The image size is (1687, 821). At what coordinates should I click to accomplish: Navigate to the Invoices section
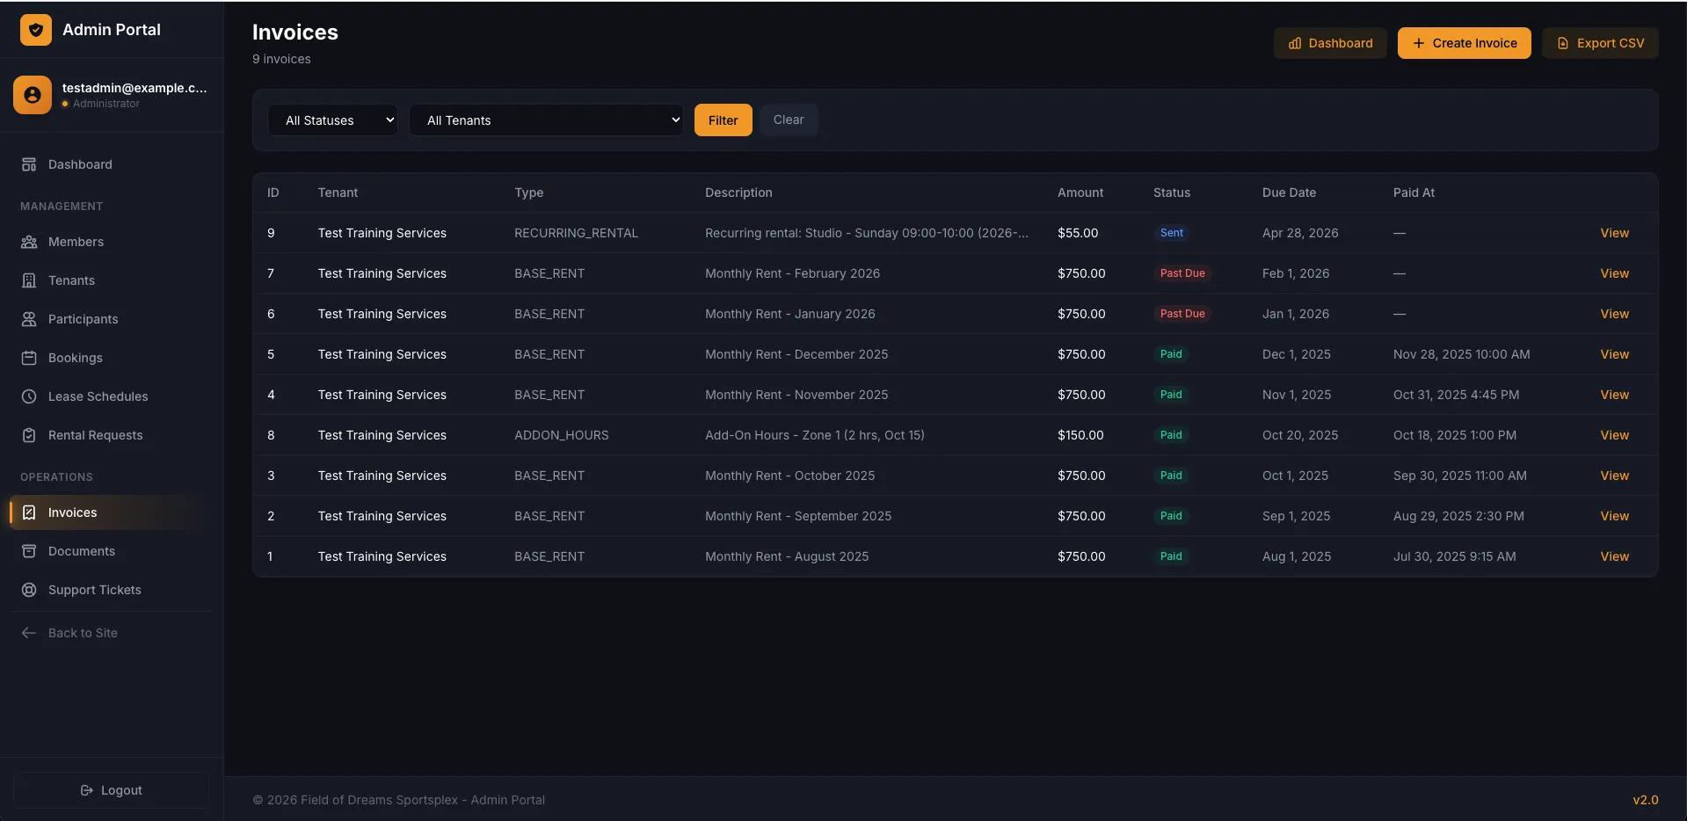point(71,512)
